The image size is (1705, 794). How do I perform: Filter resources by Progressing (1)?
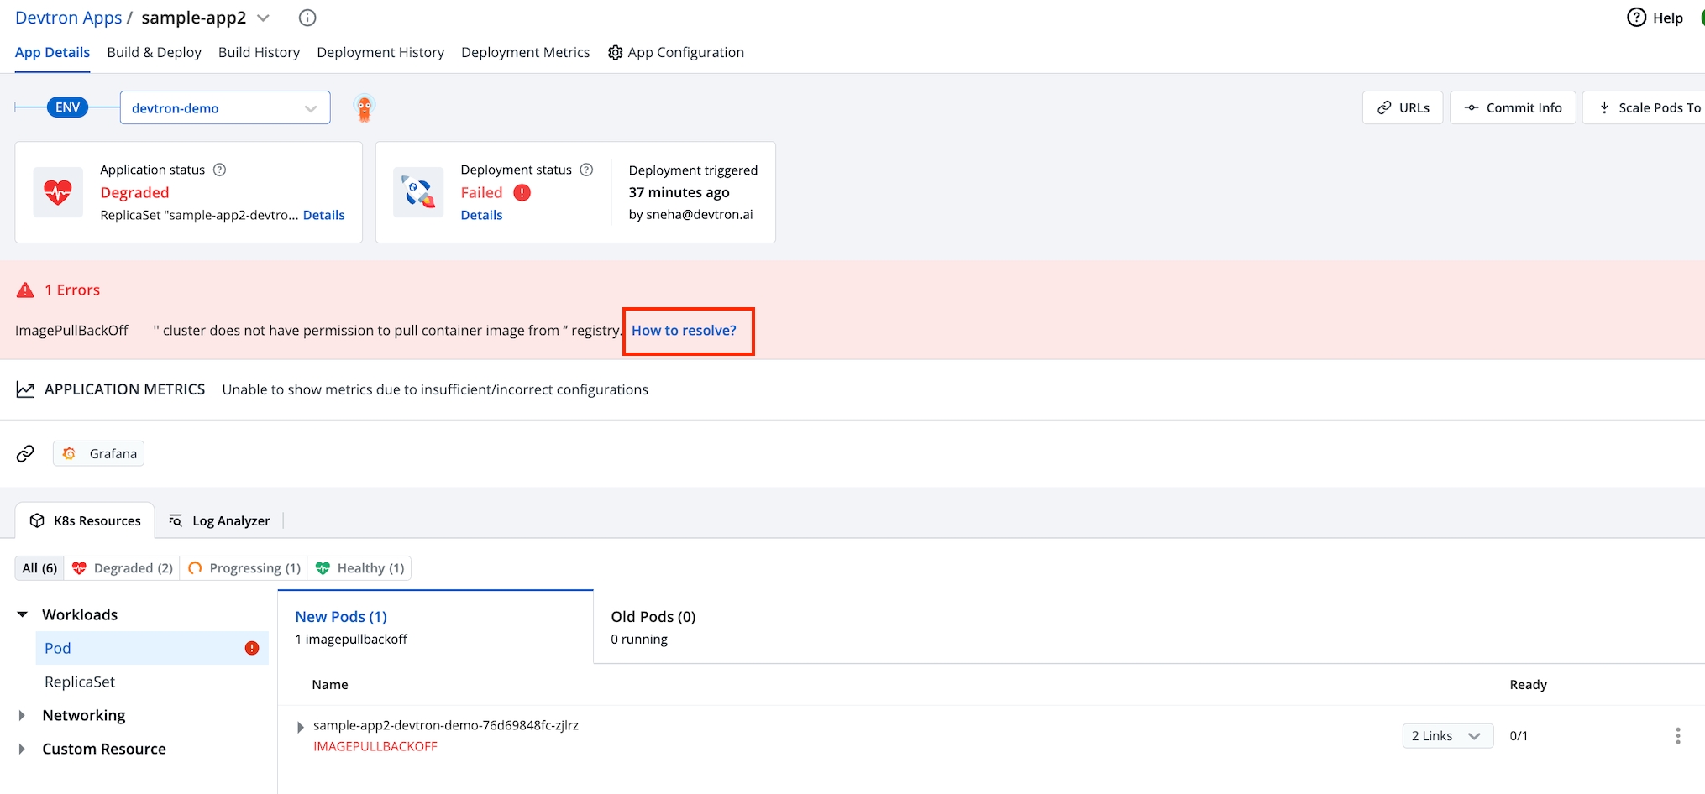click(244, 568)
